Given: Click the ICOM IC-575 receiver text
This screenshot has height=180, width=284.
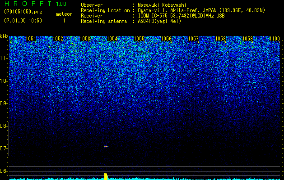Looking at the screenshot, I should pyautogui.click(x=181, y=16).
